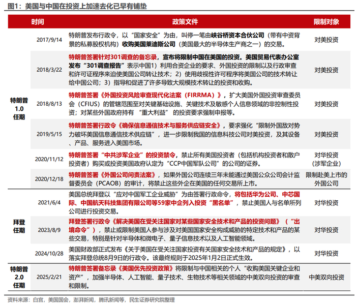Click the red FIRRMA act title text
356x306 pixels.
[145, 95]
